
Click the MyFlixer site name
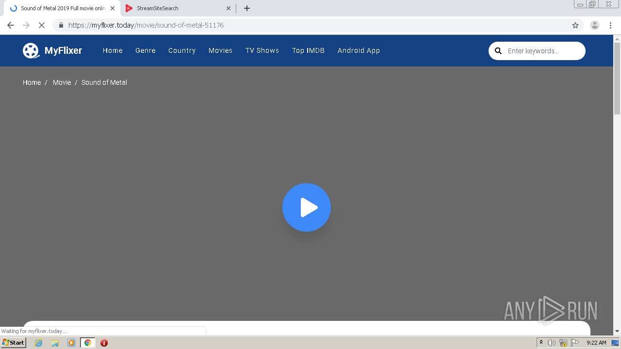[63, 50]
